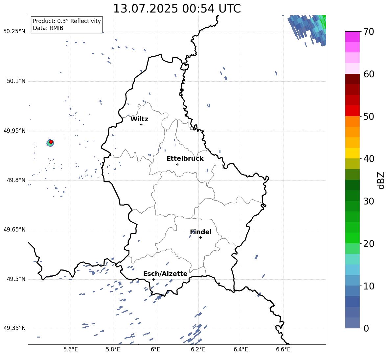Screen dimensions: 389x356
Task: Click the 49.5°N latitude label
Action: coord(16,279)
